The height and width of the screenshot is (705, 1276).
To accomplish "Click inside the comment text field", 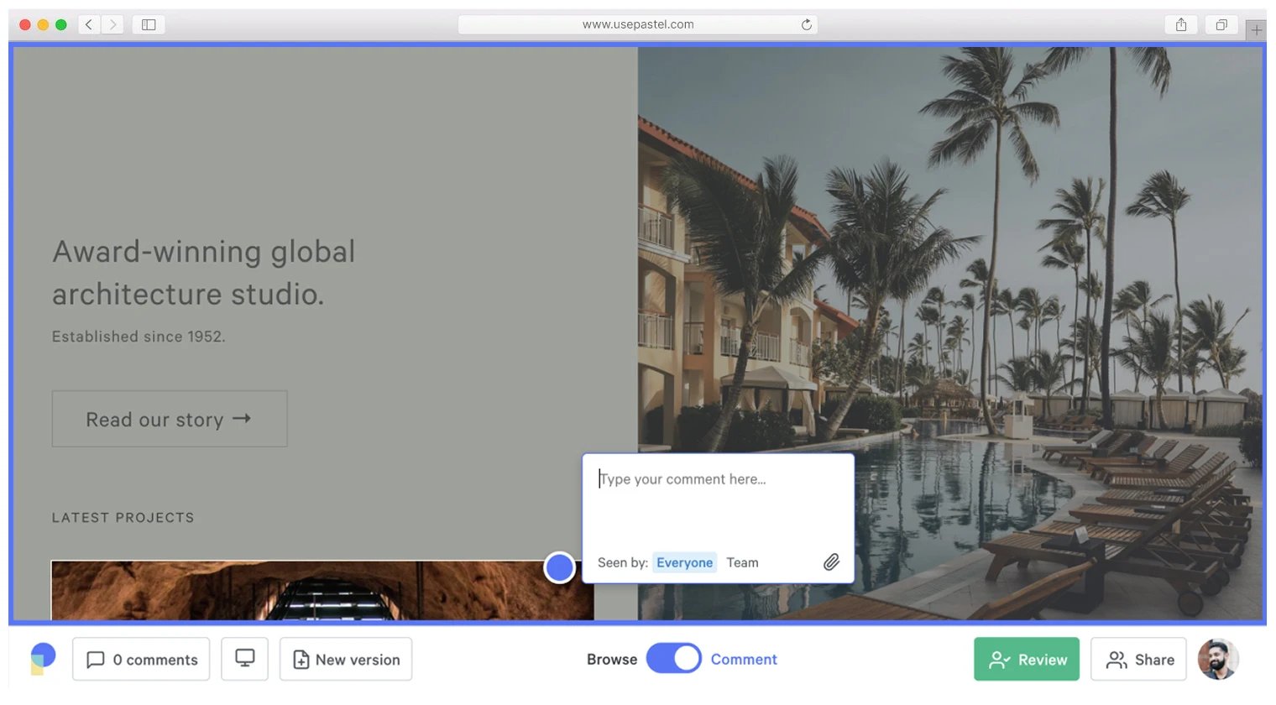I will click(718, 479).
